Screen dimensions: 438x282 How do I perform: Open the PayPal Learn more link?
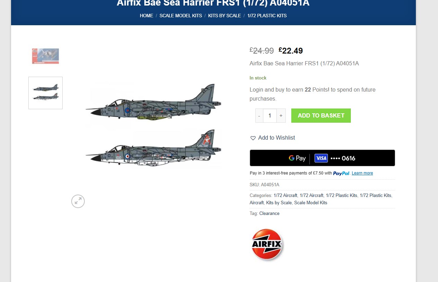pos(362,173)
